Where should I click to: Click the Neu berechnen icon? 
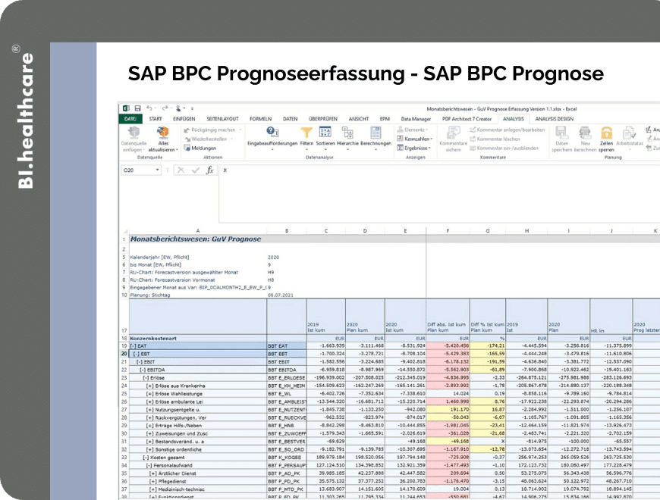pyautogui.click(x=585, y=133)
